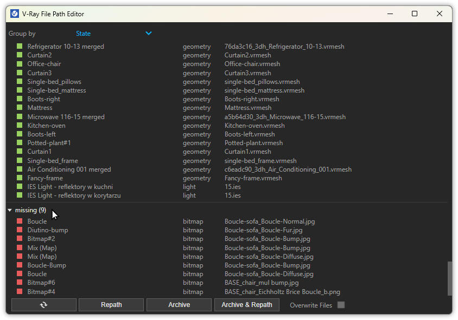Click the vertical scrollbar thumb

click(449, 278)
